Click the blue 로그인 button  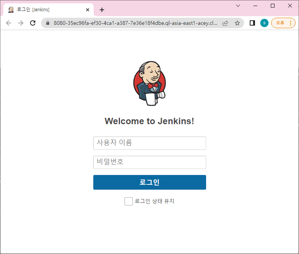pyautogui.click(x=150, y=182)
